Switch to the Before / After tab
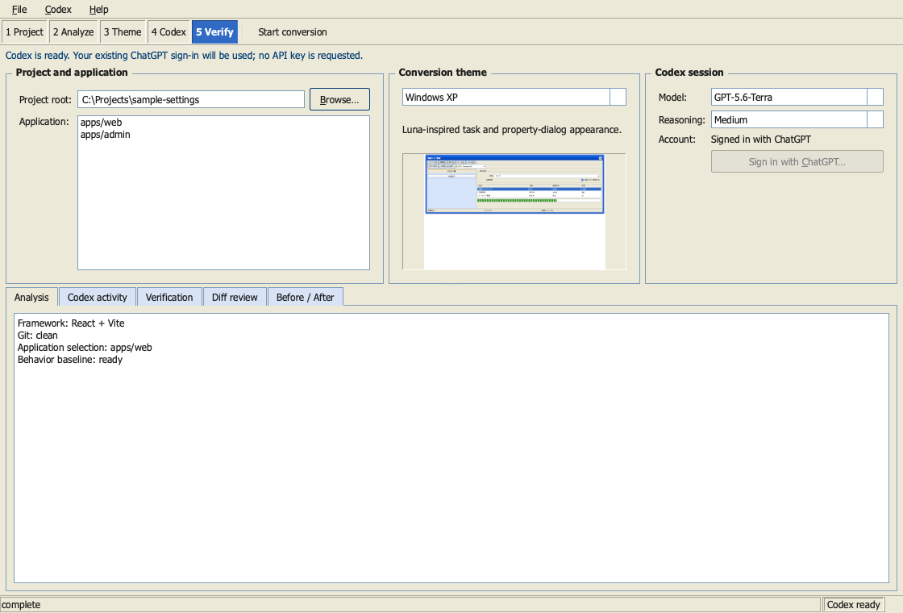This screenshot has width=903, height=613. tap(306, 298)
